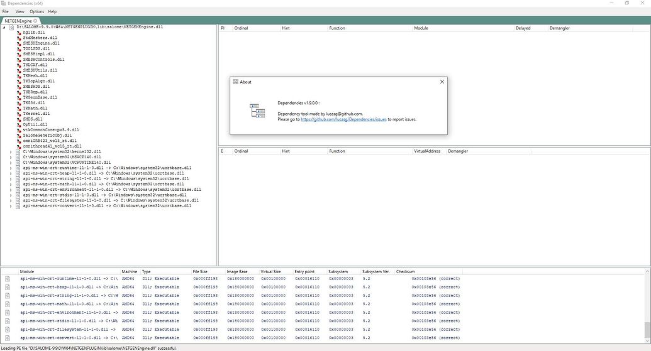Select the vtkCommonCore-pv5.9.dll tree entry
Image resolution: width=651 pixels, height=351 pixels.
tap(51, 130)
